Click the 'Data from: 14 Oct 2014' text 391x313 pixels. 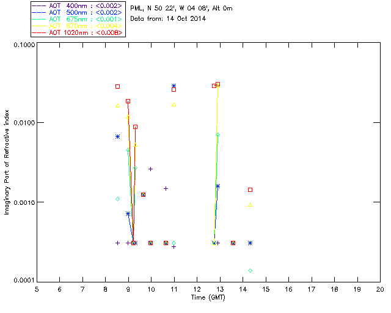(168, 18)
